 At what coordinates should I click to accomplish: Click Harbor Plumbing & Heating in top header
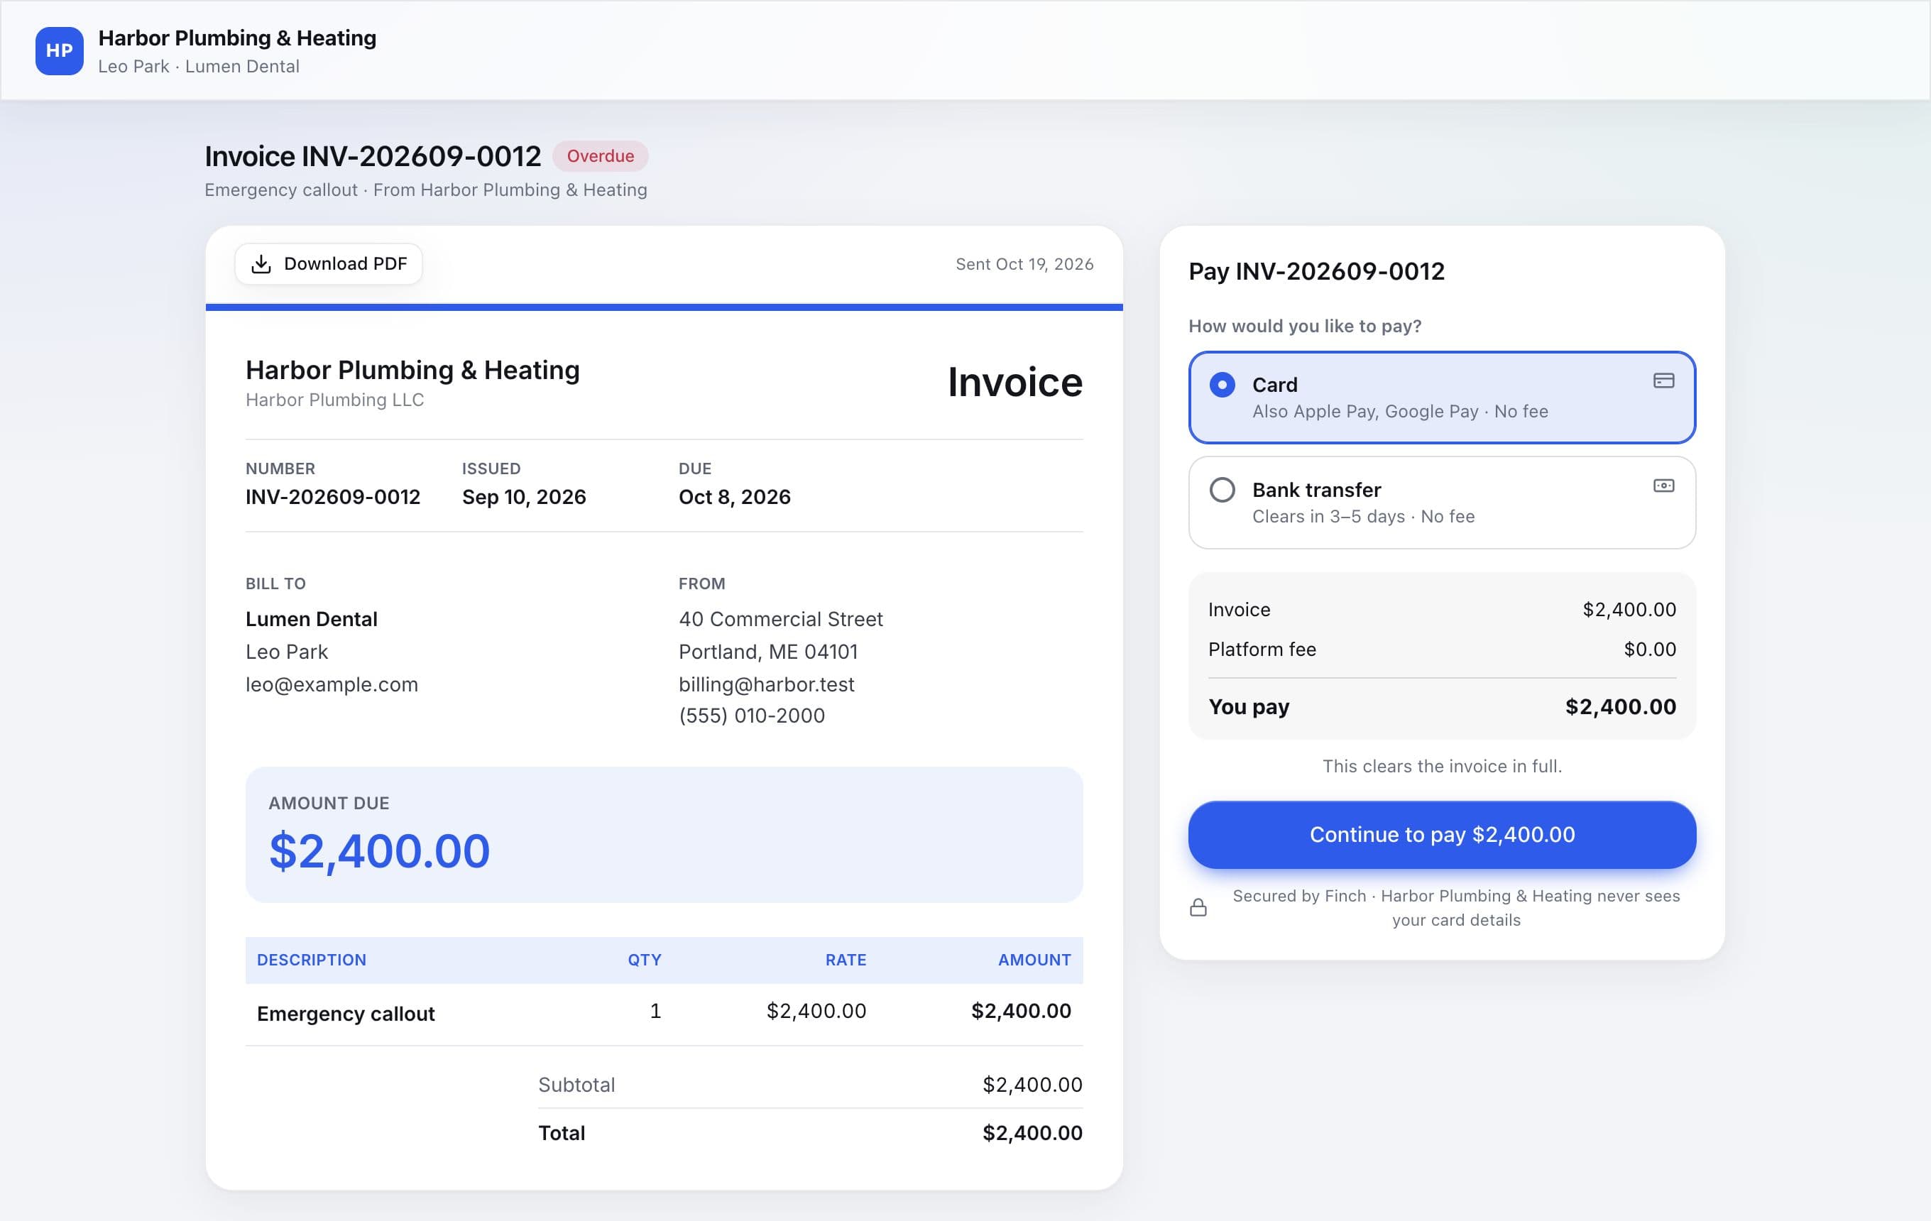coord(237,38)
